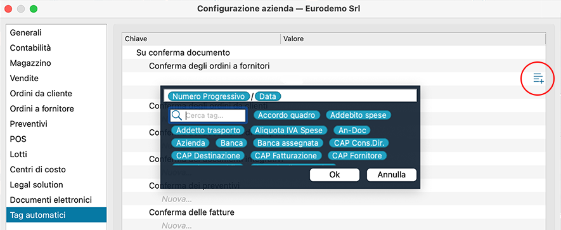Add the Banca tag
Image resolution: width=561 pixels, height=230 pixels.
pos(231,143)
